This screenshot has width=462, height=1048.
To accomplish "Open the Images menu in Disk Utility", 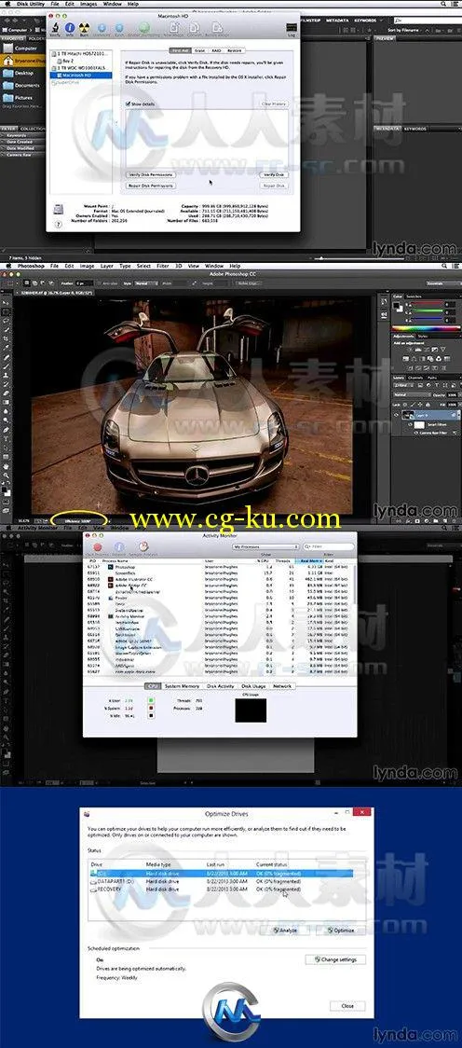I will (x=88, y=4).
